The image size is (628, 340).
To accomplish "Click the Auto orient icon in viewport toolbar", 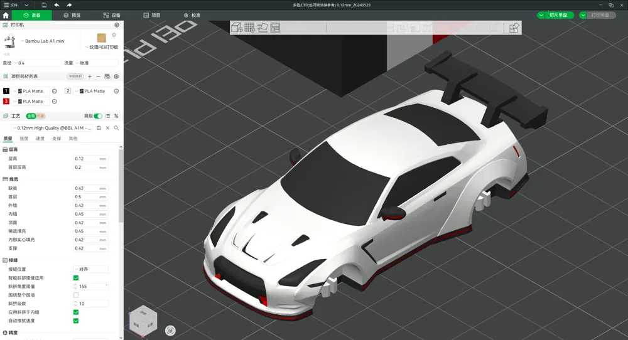I will pyautogui.click(x=263, y=28).
